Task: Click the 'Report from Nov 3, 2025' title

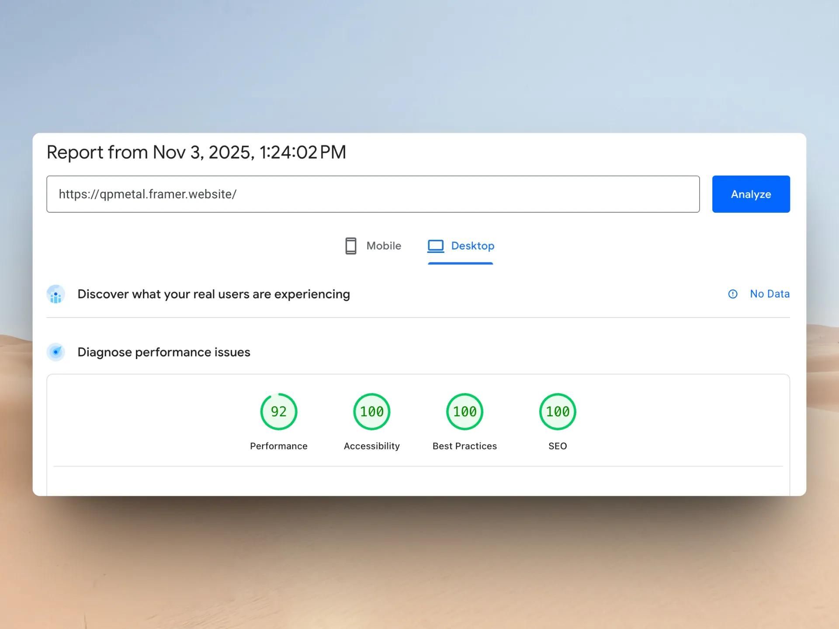Action: pos(196,152)
